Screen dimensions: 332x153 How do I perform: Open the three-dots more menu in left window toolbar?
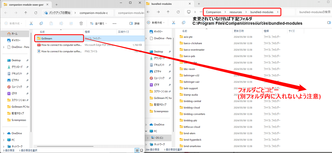115,23
